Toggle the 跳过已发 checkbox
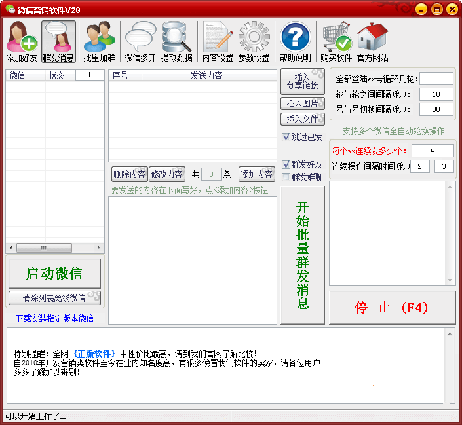This screenshot has width=462, height=425. [x=286, y=137]
